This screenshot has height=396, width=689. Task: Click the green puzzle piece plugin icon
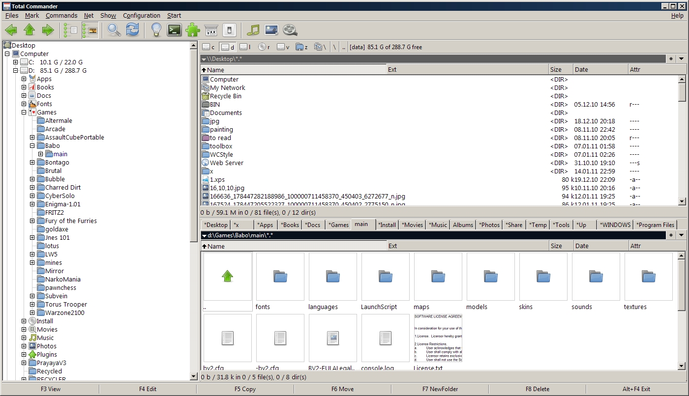(193, 30)
